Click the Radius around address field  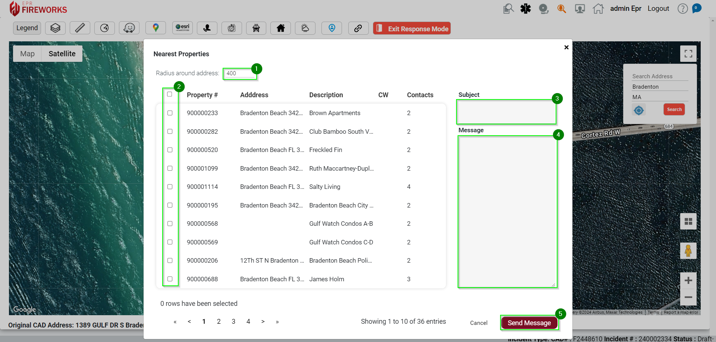click(x=239, y=73)
